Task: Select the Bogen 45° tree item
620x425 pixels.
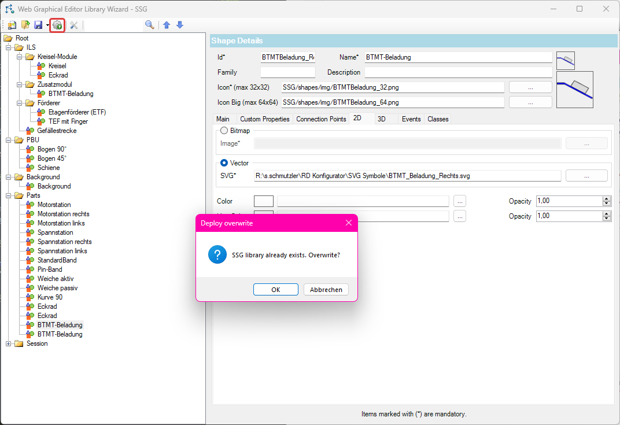Action: 52,158
